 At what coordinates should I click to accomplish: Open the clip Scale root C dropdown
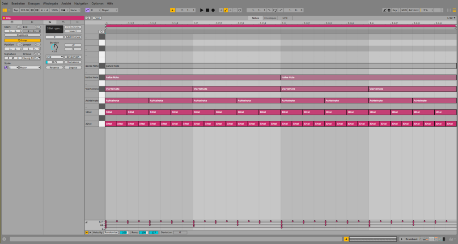[x=13, y=68]
